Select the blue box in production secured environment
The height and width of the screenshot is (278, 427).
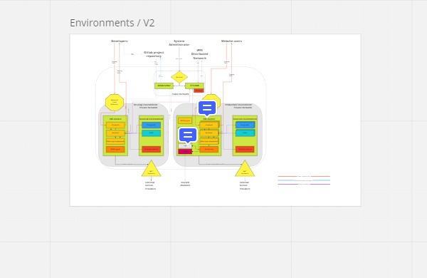pos(245,125)
